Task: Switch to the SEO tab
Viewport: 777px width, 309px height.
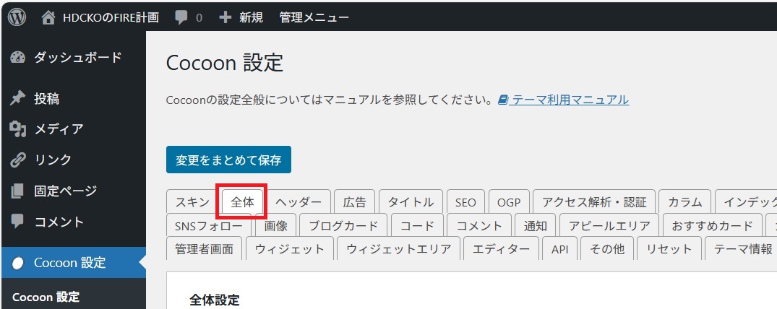Action: pos(465,202)
